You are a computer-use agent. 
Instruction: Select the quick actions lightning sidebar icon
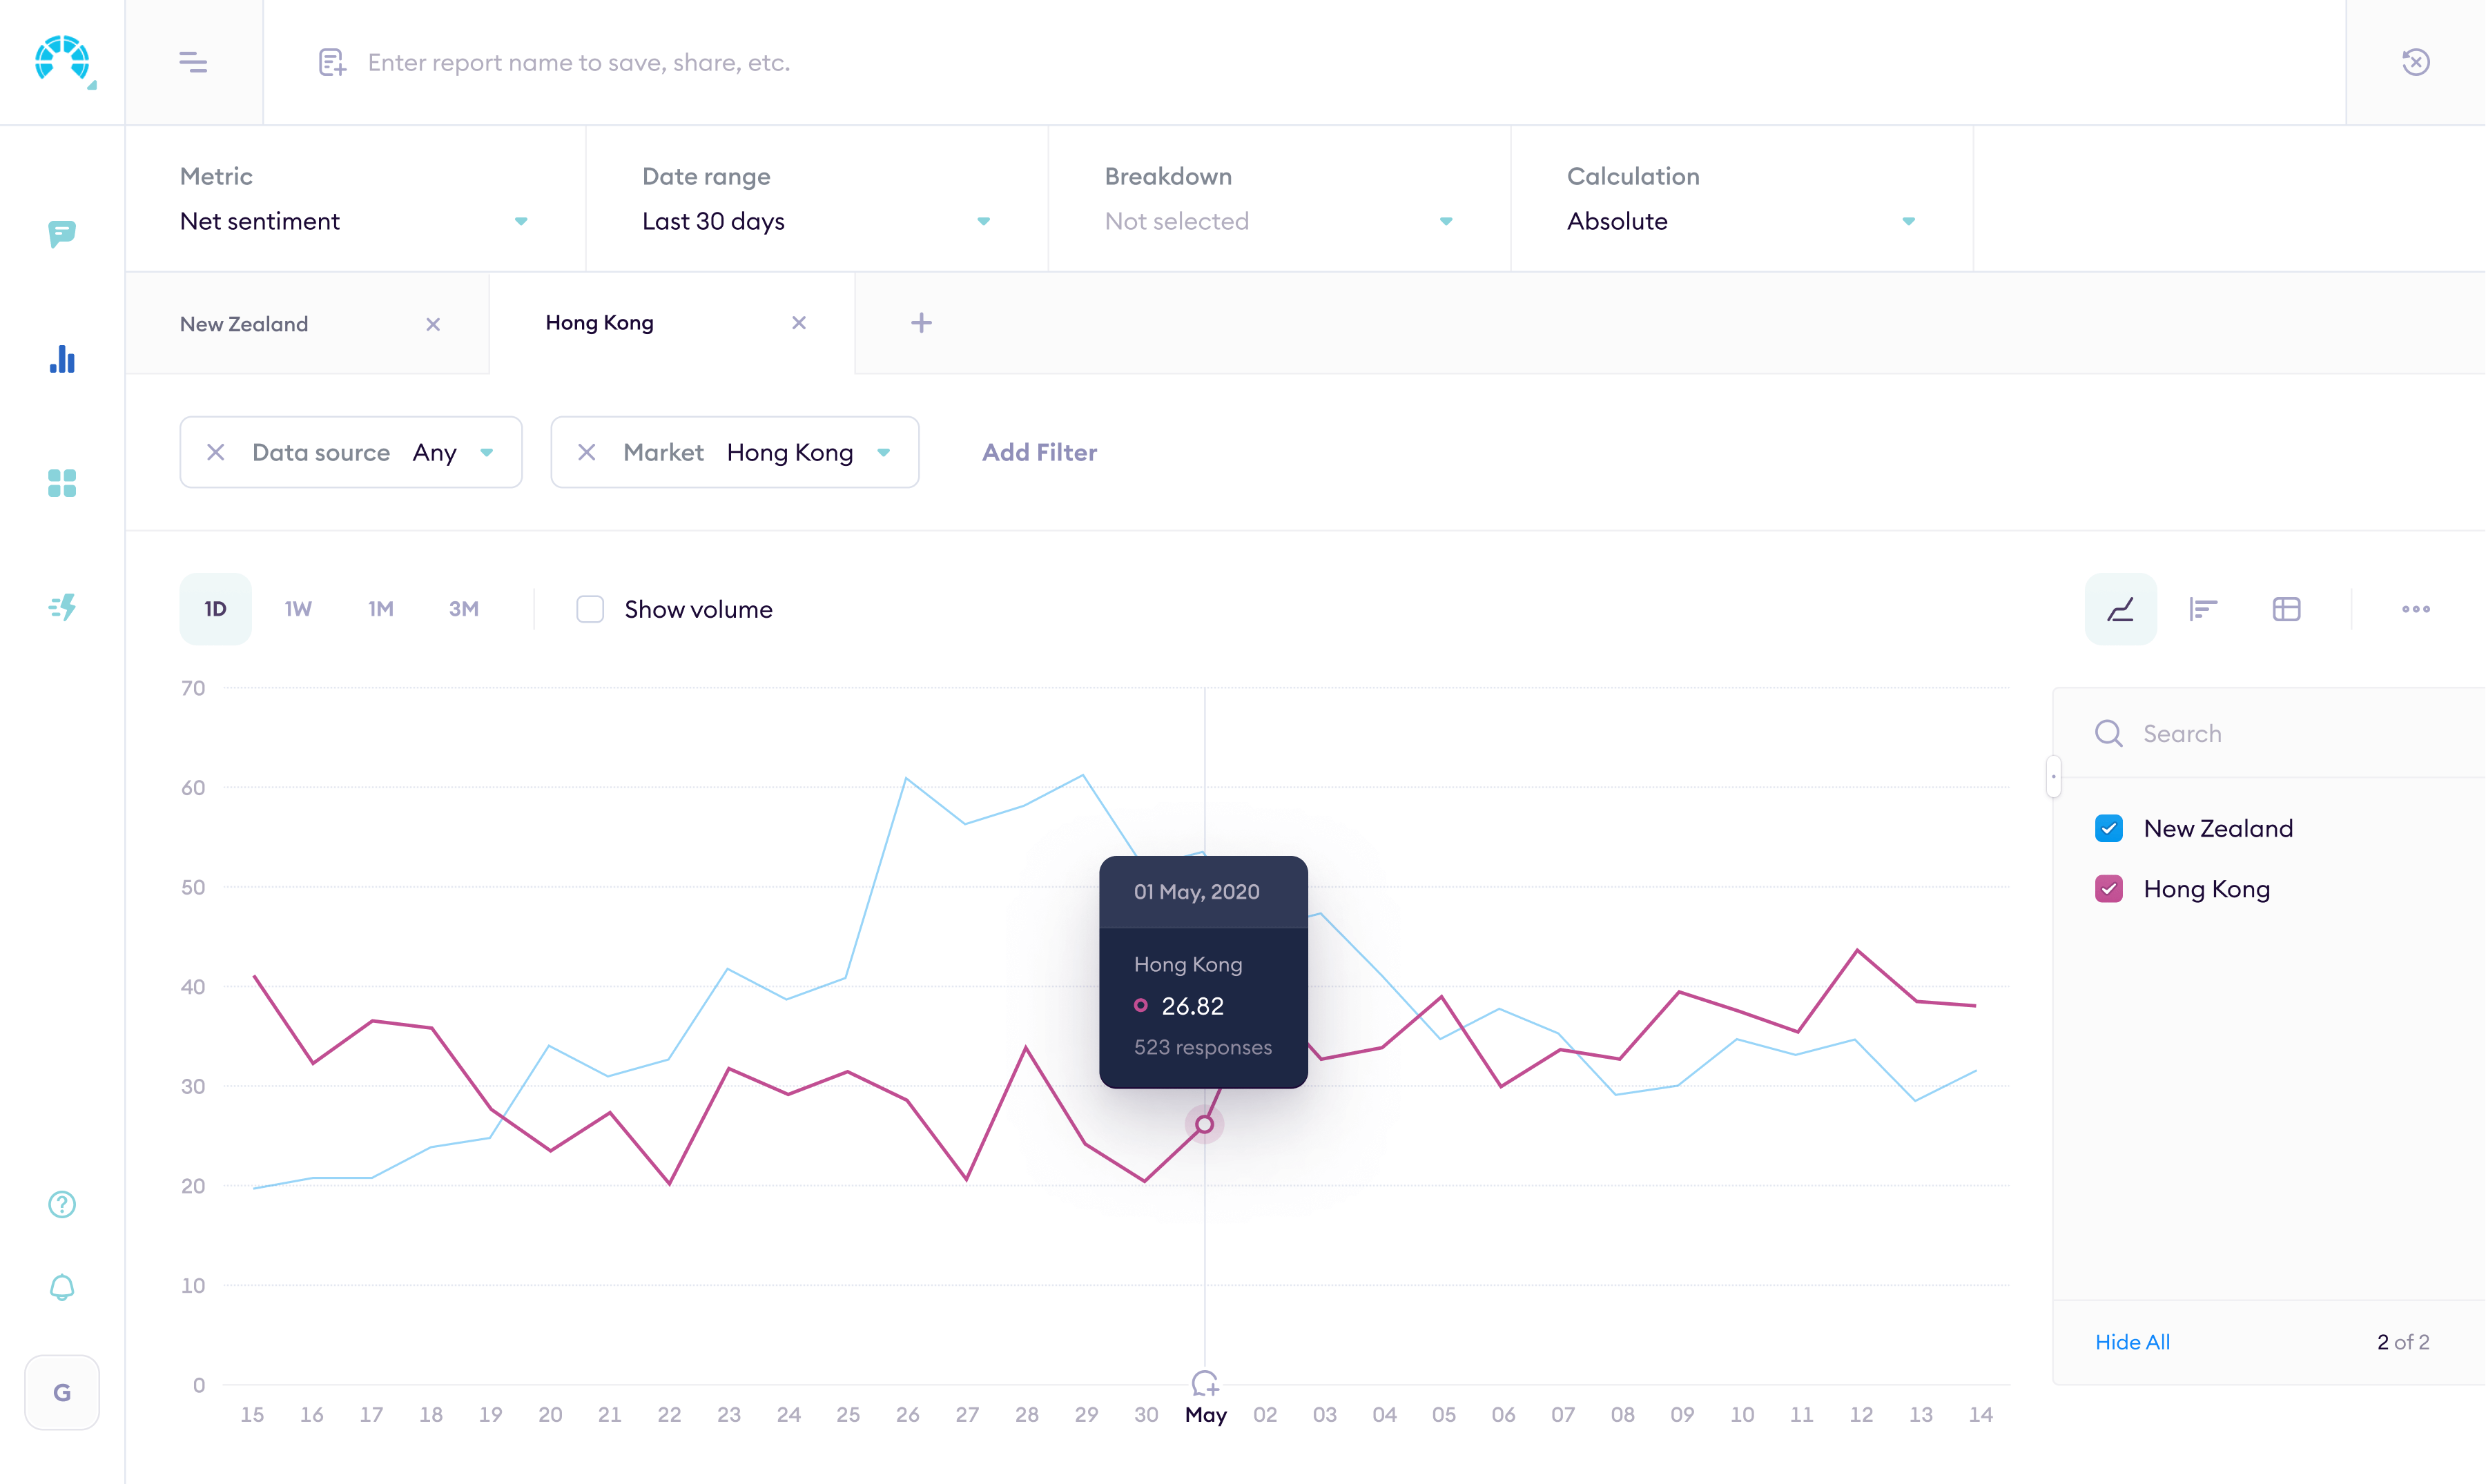click(62, 607)
